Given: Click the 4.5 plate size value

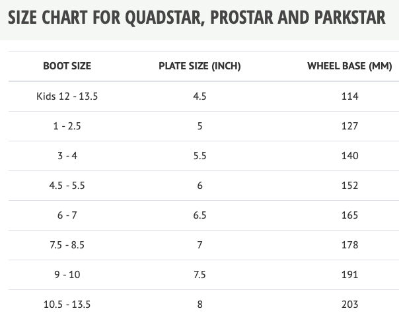Looking at the screenshot, I should tap(199, 96).
